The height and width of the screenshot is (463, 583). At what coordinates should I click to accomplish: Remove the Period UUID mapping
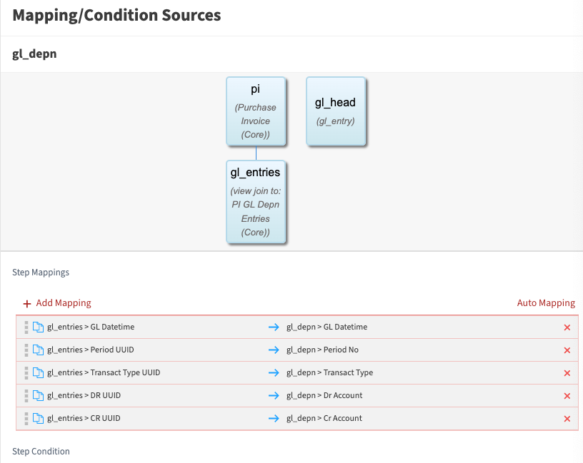coord(567,350)
